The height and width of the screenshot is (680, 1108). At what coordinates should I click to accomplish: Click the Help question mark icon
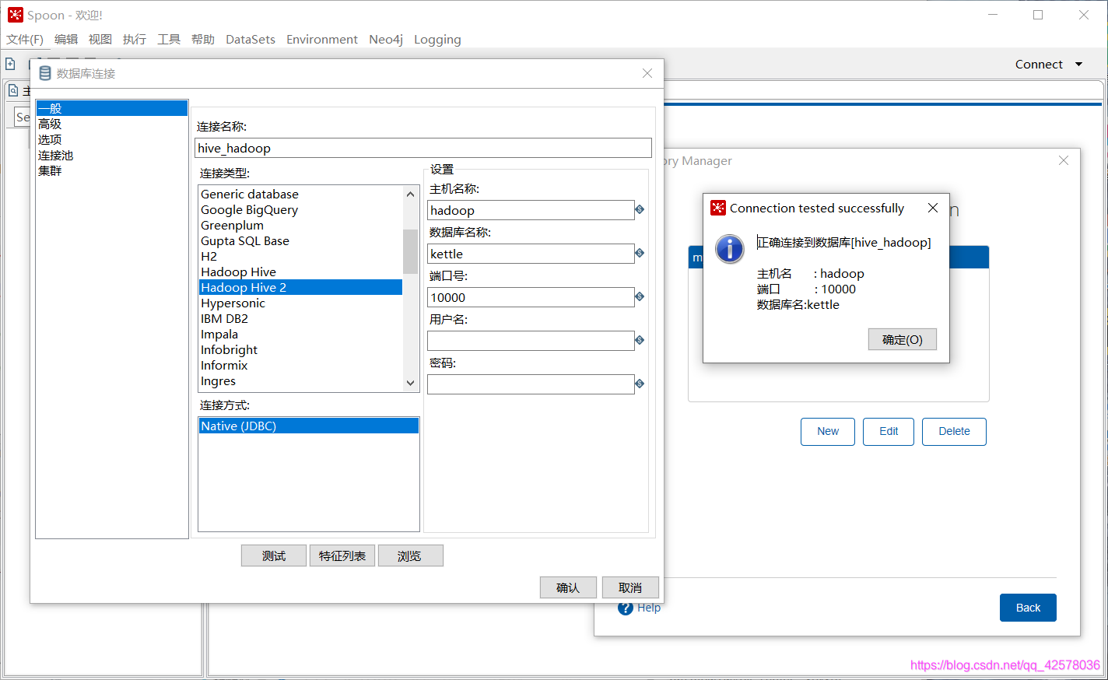point(626,608)
